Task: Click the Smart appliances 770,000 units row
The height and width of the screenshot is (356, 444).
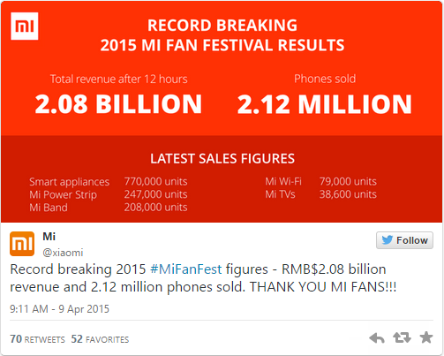Action: 109,182
